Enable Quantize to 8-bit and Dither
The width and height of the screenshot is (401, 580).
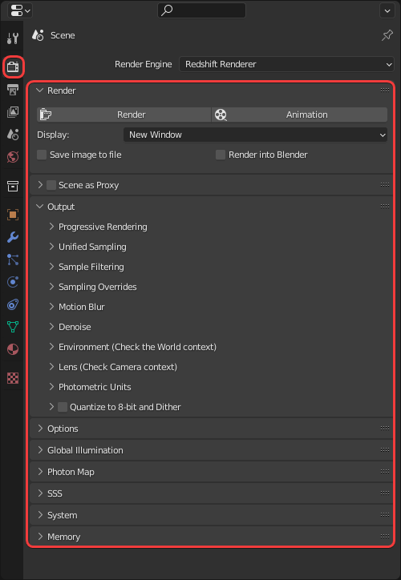click(x=63, y=407)
